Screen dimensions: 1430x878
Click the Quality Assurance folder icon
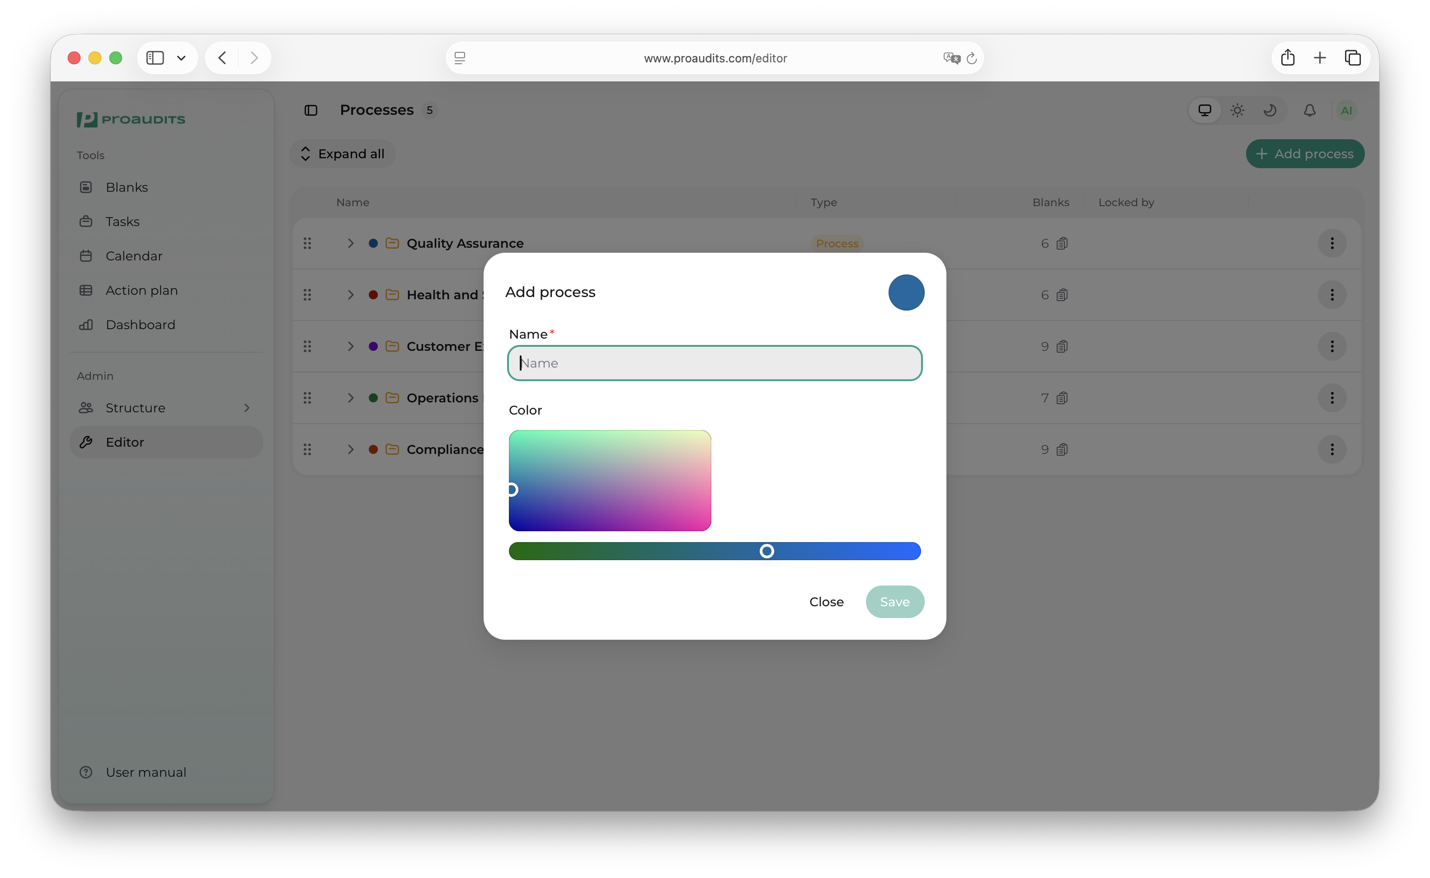(x=392, y=243)
